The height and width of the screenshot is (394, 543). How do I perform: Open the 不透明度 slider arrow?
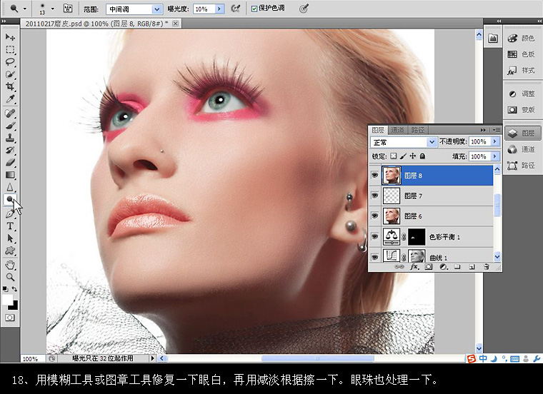495,141
